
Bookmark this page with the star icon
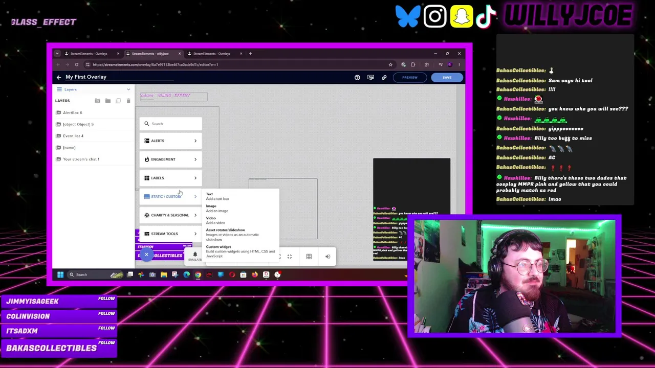390,65
